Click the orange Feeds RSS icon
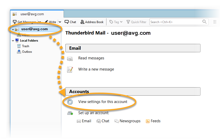221x139 pixels. [148, 121]
